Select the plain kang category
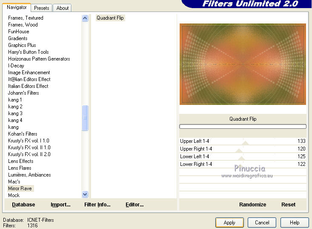This screenshot has width=312, height=229. (13, 127)
